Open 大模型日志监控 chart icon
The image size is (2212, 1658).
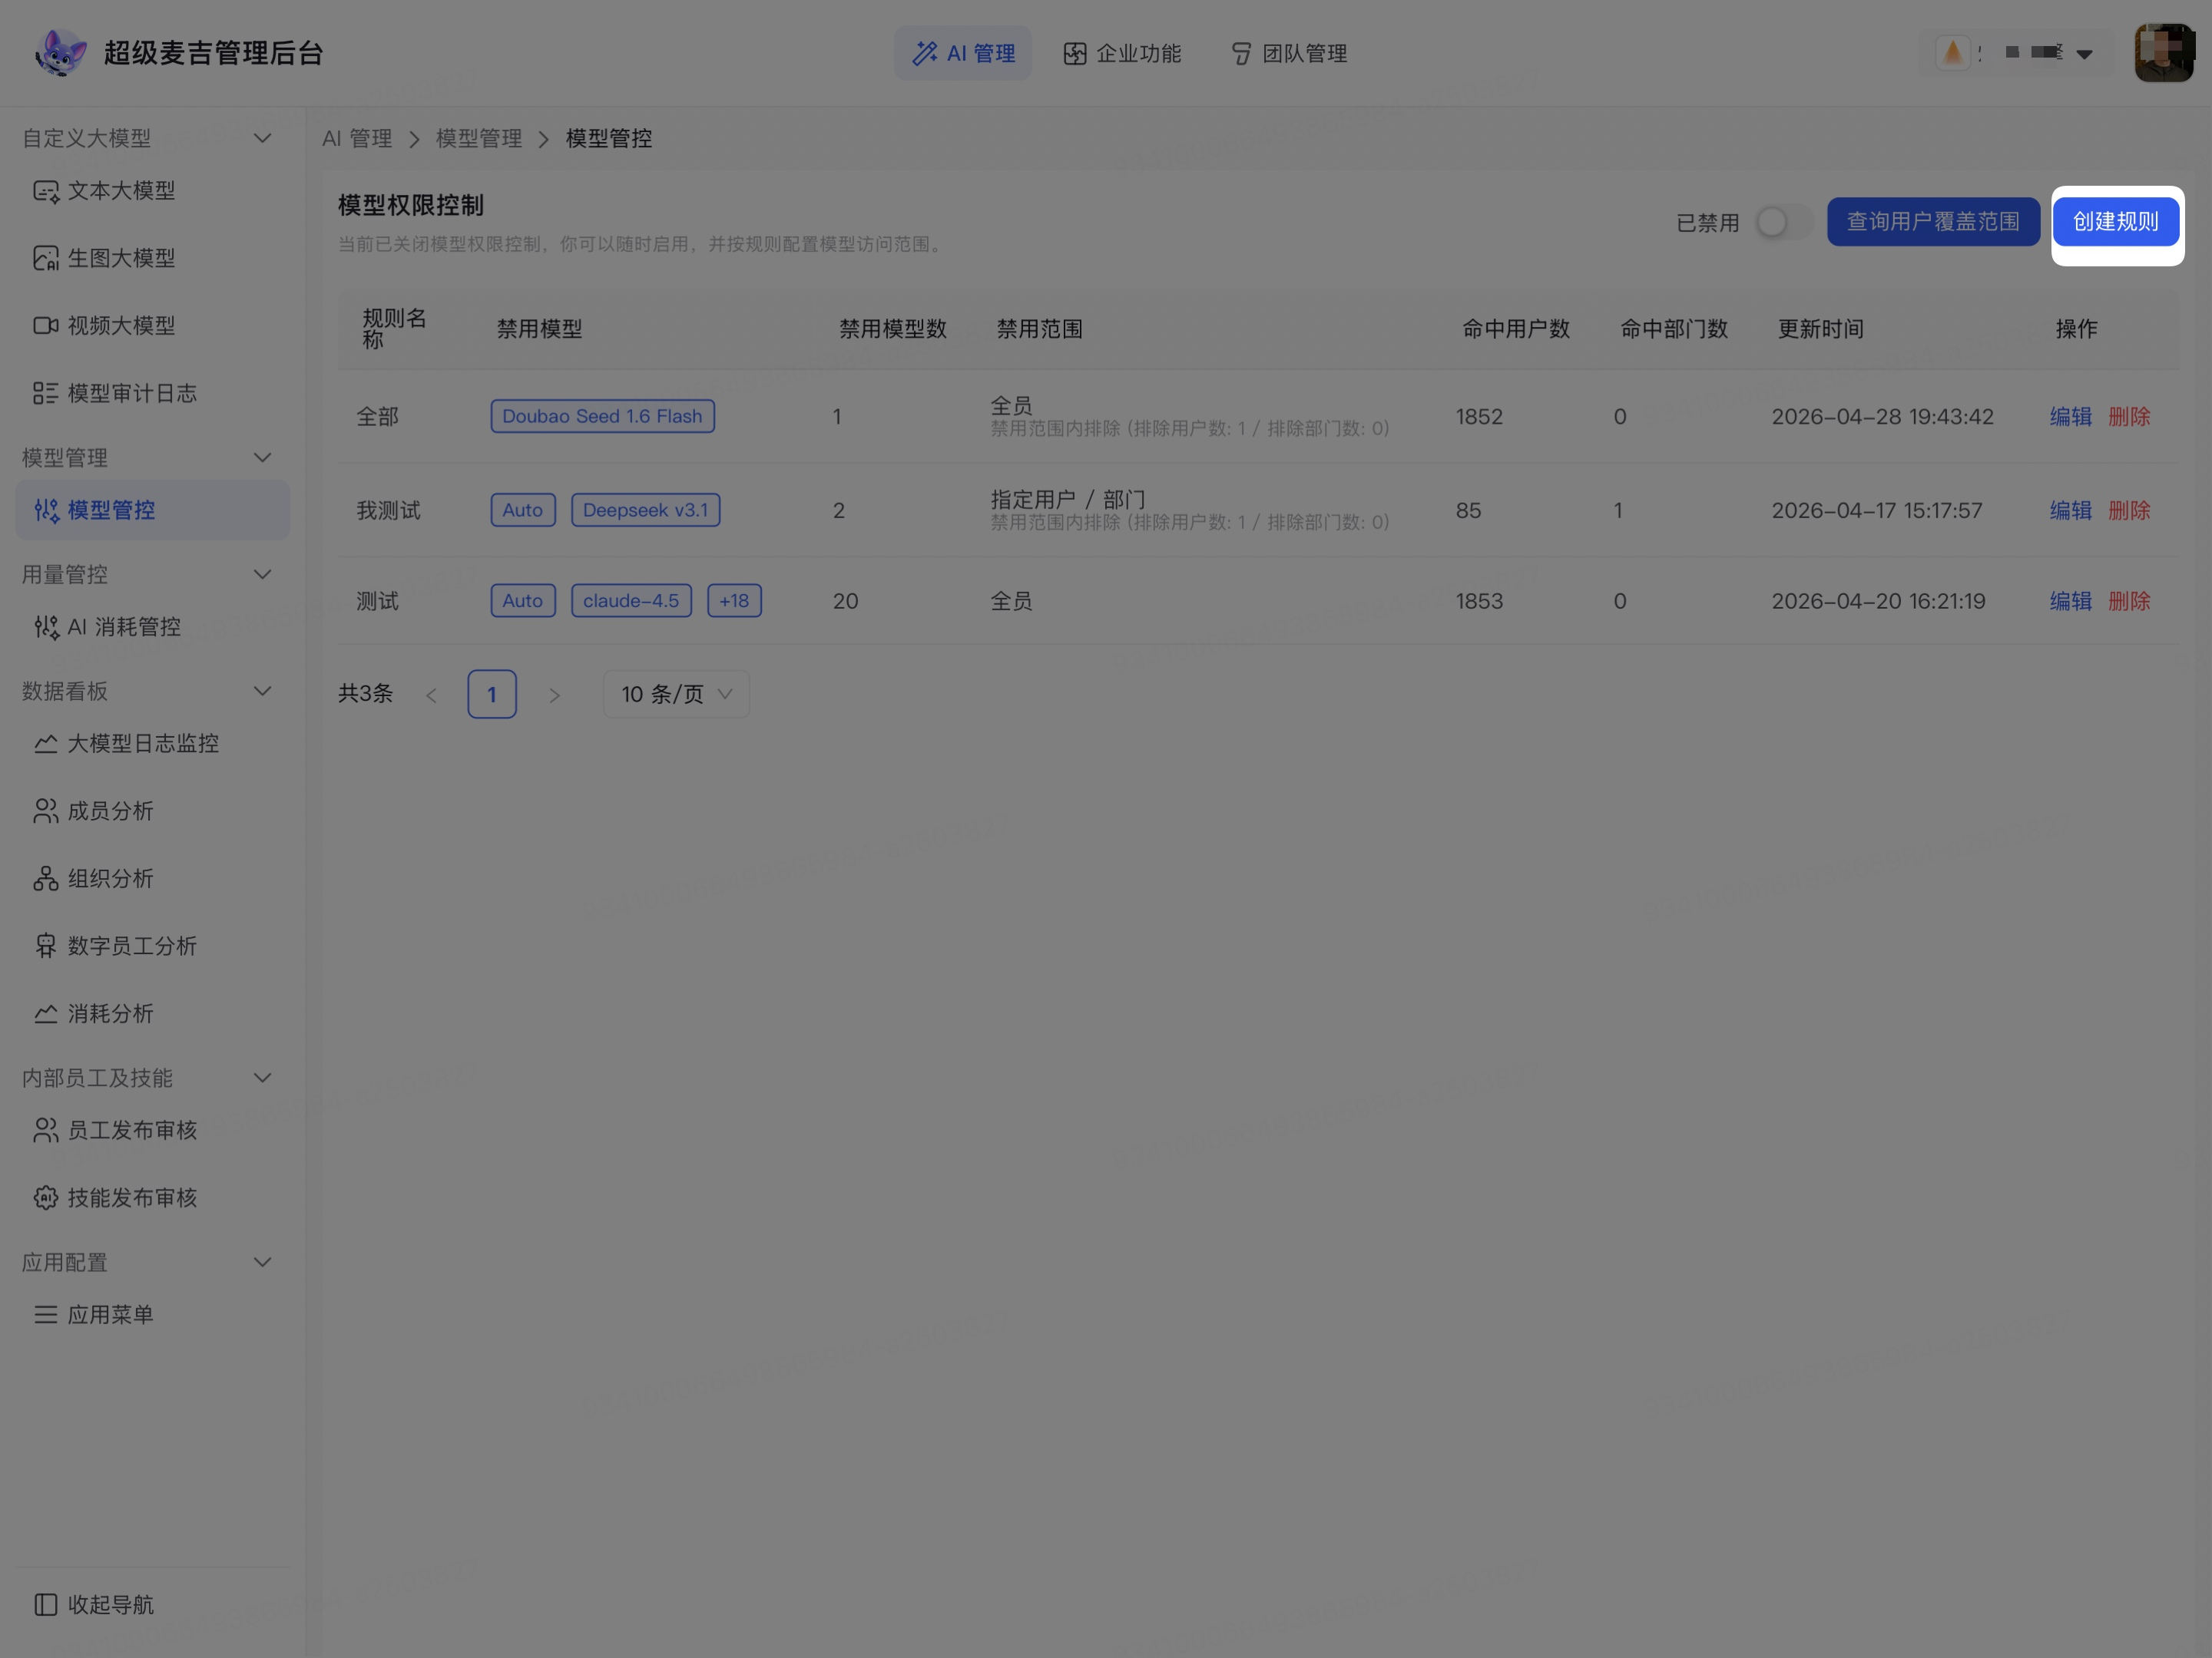coord(46,745)
